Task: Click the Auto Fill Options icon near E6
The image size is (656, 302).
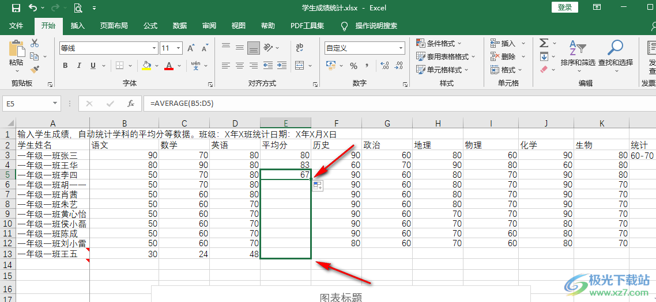Action: tap(318, 186)
